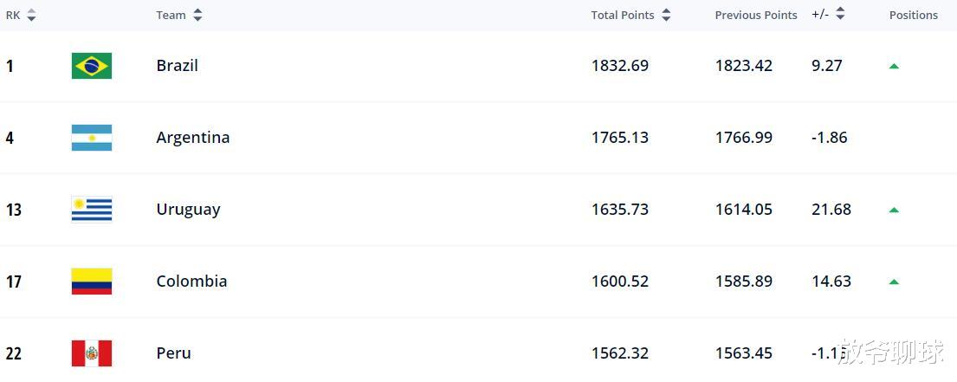Click the Peru flag icon
The height and width of the screenshot is (382, 957).
click(92, 353)
